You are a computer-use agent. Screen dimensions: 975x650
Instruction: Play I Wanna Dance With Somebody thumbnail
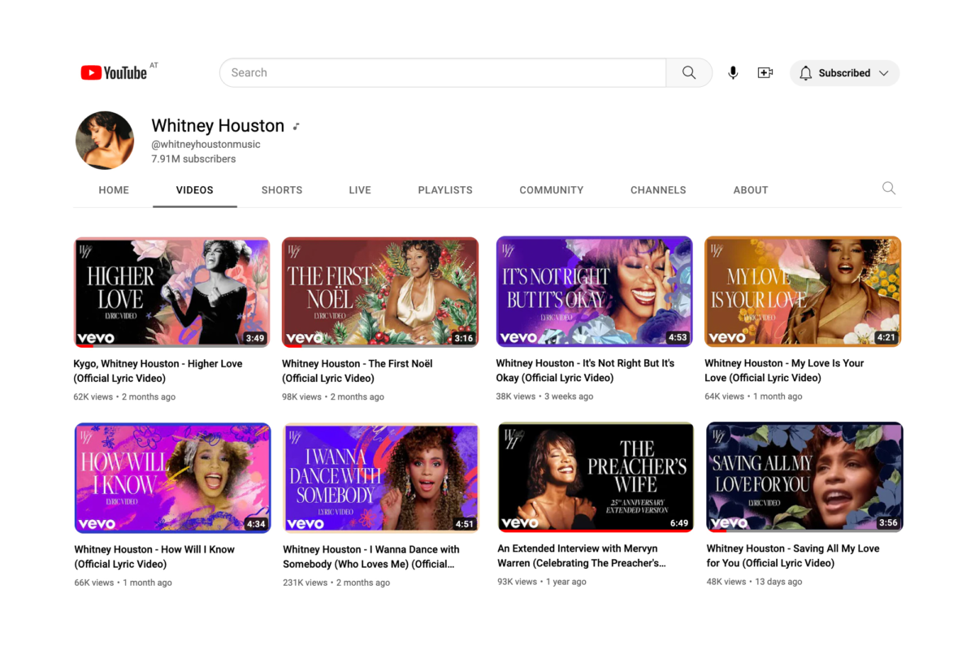click(381, 477)
